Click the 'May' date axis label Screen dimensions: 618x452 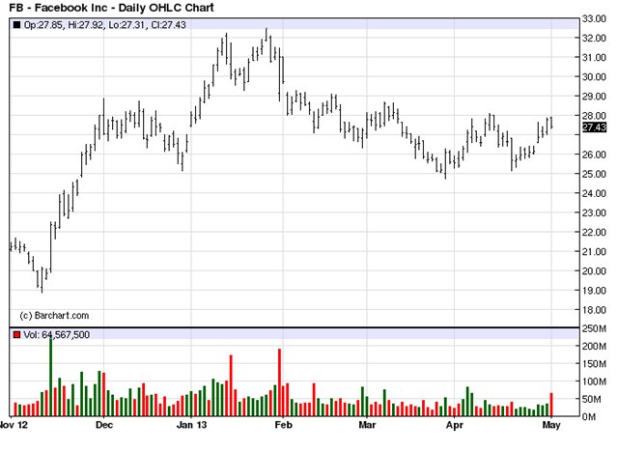(x=551, y=425)
